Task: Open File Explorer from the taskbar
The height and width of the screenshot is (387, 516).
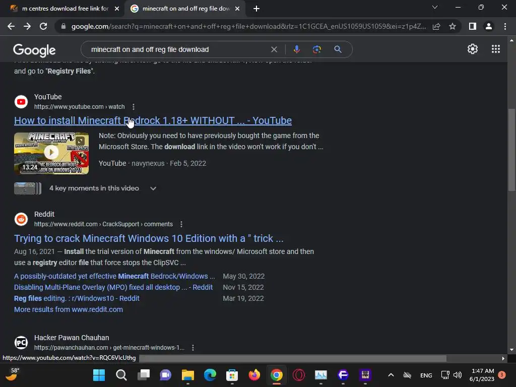Action: (x=188, y=375)
